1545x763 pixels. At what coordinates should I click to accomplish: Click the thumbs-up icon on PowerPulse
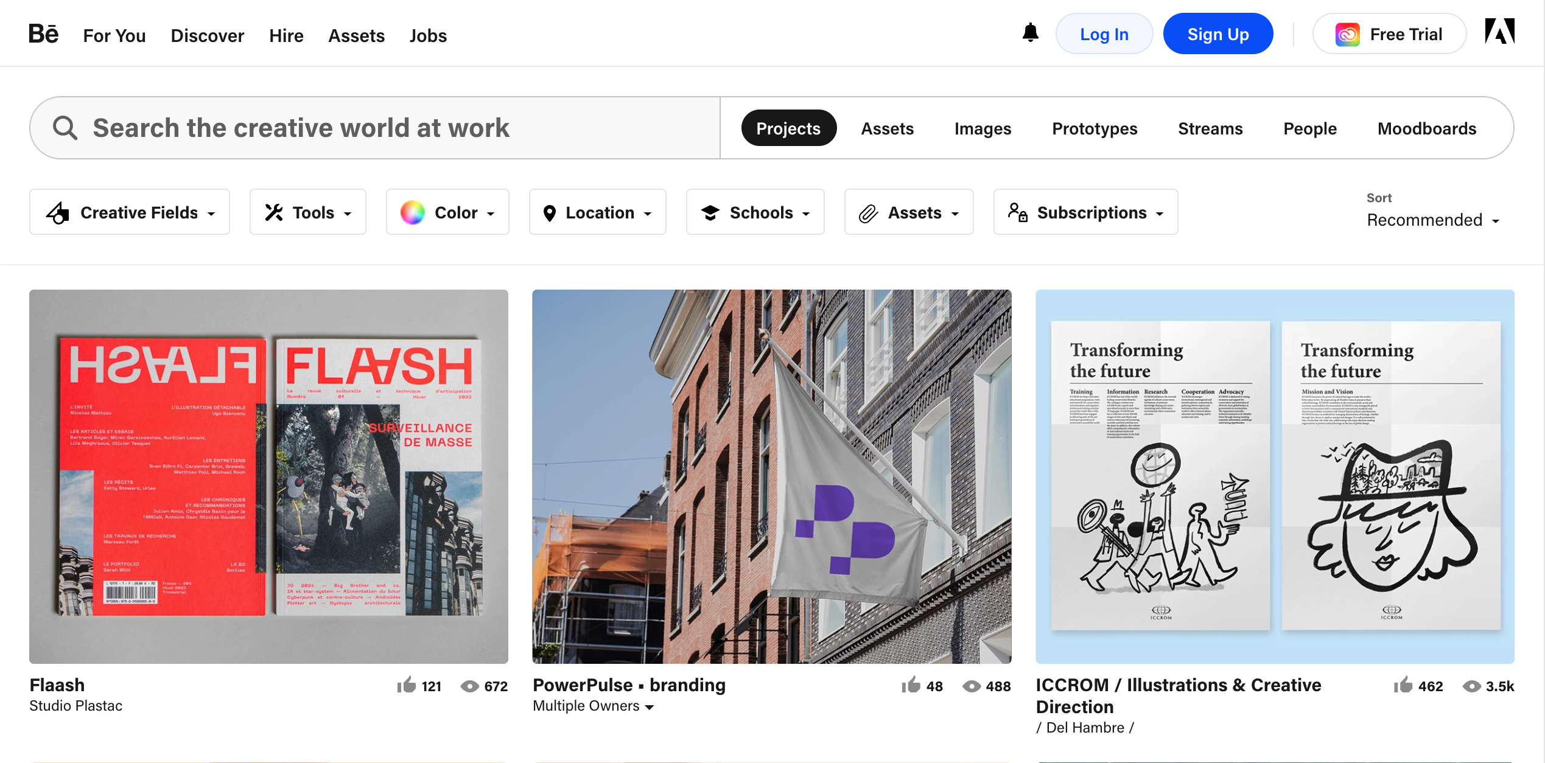(x=911, y=685)
